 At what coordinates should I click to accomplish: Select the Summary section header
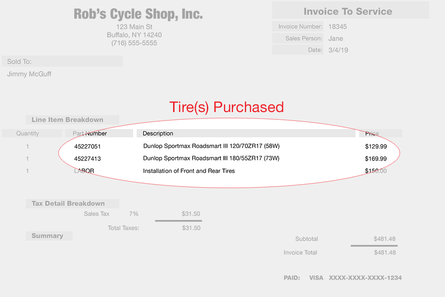(47, 236)
